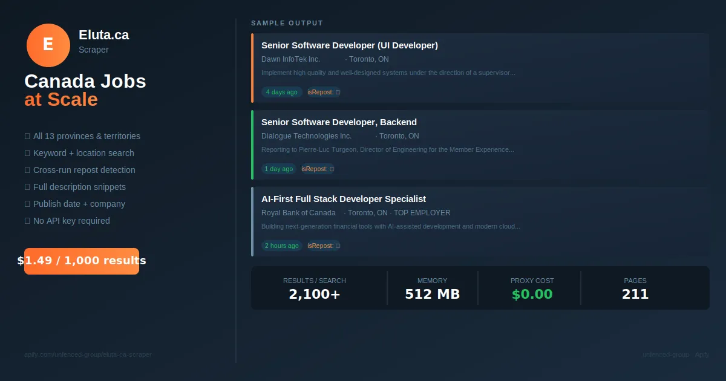726x381 pixels.
Task: Toggle isRepost box on Backend Developer card
Action: coord(332,169)
